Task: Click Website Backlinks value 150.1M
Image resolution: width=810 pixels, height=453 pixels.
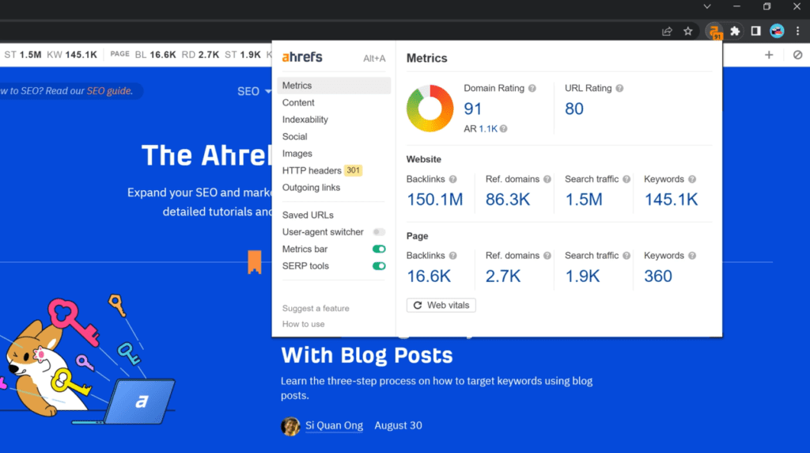Action: pos(435,200)
